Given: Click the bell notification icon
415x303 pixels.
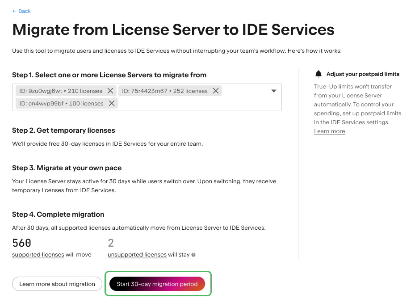Looking at the screenshot, I should click(318, 74).
